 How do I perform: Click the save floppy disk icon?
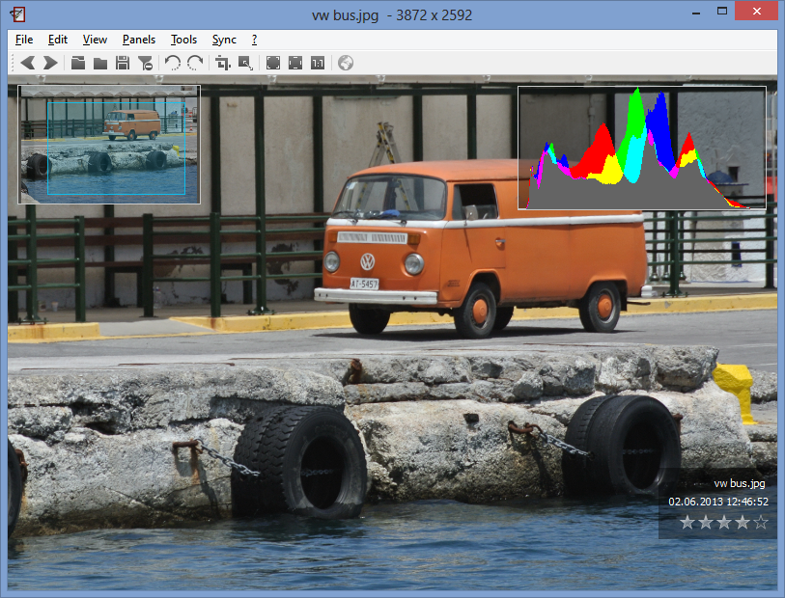pos(123,64)
